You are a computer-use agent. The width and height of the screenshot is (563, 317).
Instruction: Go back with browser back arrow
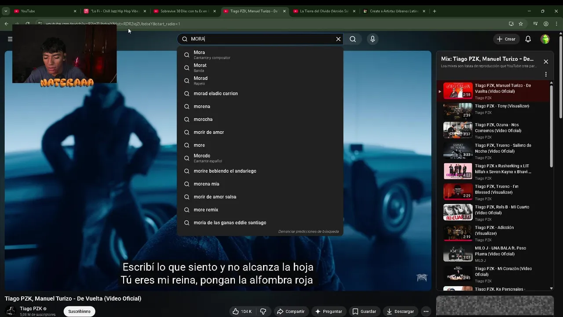pos(6,24)
